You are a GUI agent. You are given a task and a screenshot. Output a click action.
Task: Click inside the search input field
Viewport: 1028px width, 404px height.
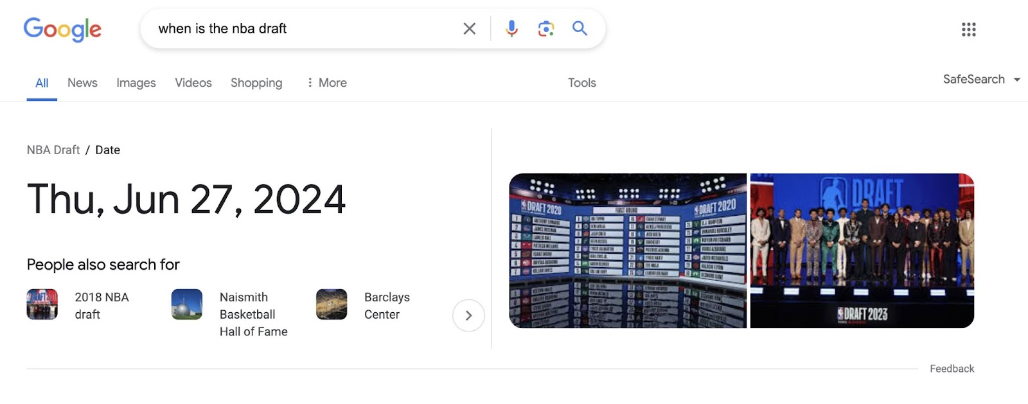tap(302, 29)
